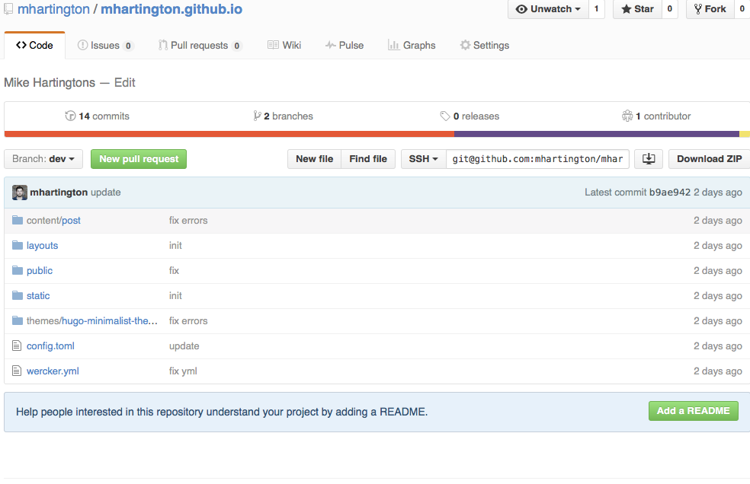Star this repository

(638, 9)
